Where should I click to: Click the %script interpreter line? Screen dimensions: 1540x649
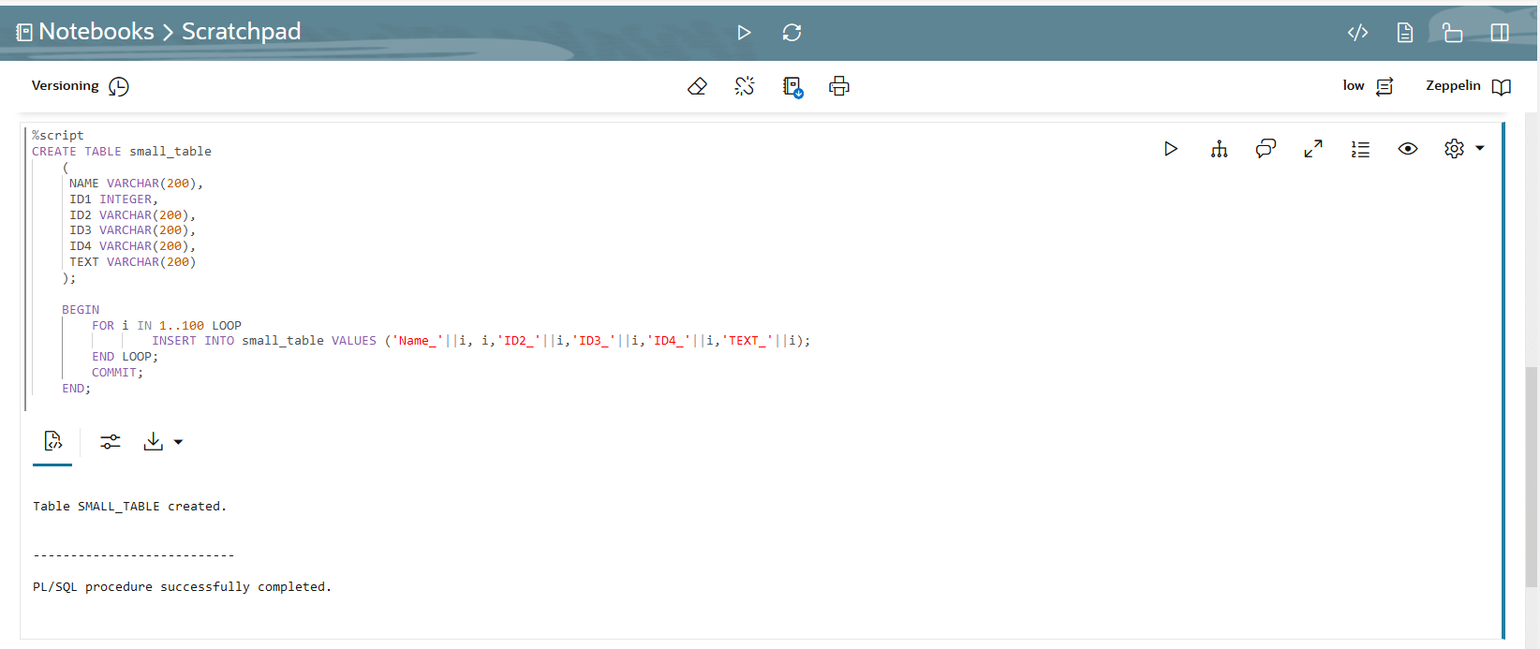[x=58, y=136]
